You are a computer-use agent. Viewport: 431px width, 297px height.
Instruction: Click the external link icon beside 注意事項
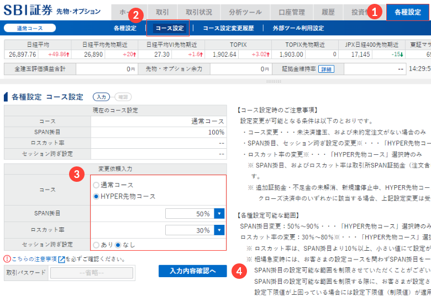click(x=61, y=259)
